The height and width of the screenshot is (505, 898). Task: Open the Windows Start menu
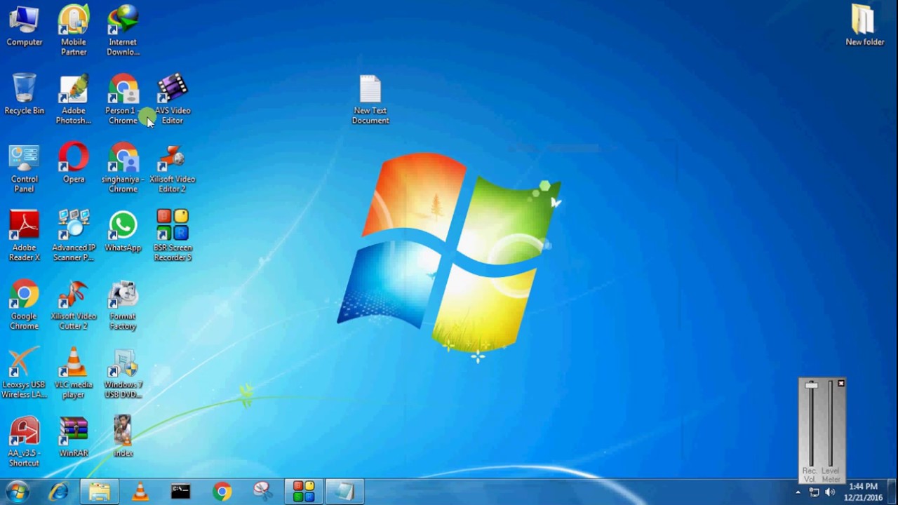point(17,492)
